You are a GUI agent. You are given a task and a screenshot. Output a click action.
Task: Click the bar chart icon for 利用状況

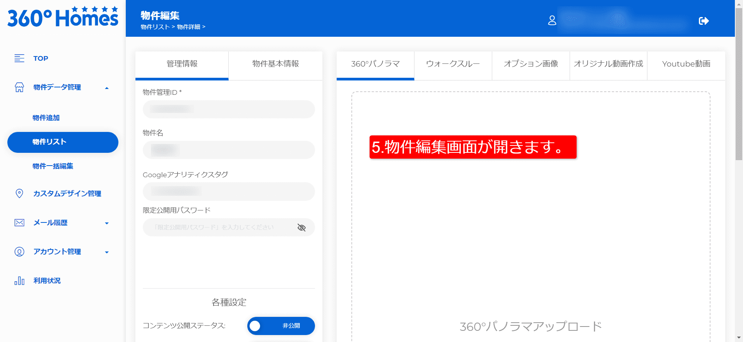pyautogui.click(x=19, y=281)
